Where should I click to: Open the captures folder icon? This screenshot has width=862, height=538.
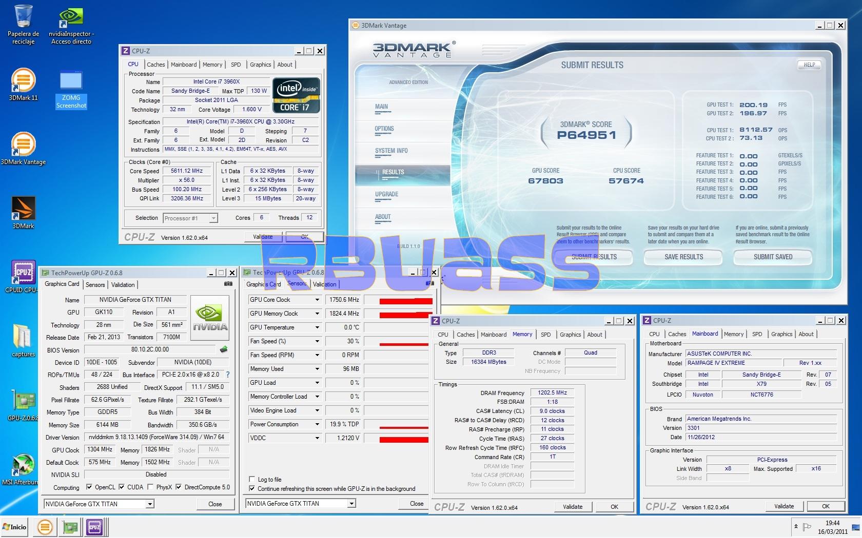[23, 341]
